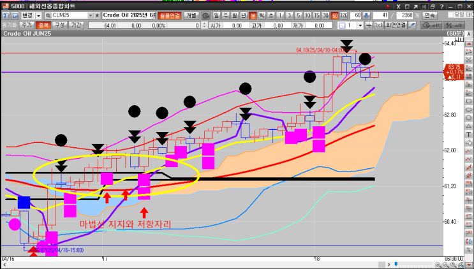474x269 pixels.
Task: Select the 틱 (tick) period button
Action: click(262, 15)
